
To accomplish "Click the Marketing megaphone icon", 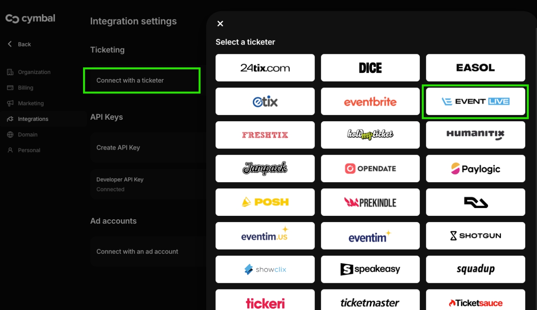I will pyautogui.click(x=10, y=103).
